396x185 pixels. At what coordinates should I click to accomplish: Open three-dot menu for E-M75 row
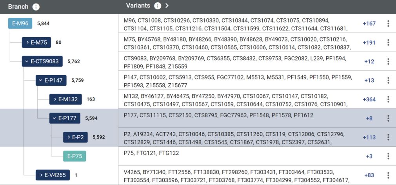pos(388,43)
